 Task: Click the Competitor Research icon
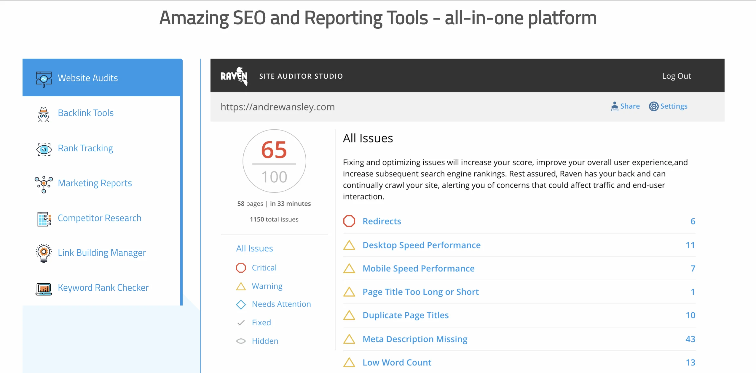[x=43, y=218]
